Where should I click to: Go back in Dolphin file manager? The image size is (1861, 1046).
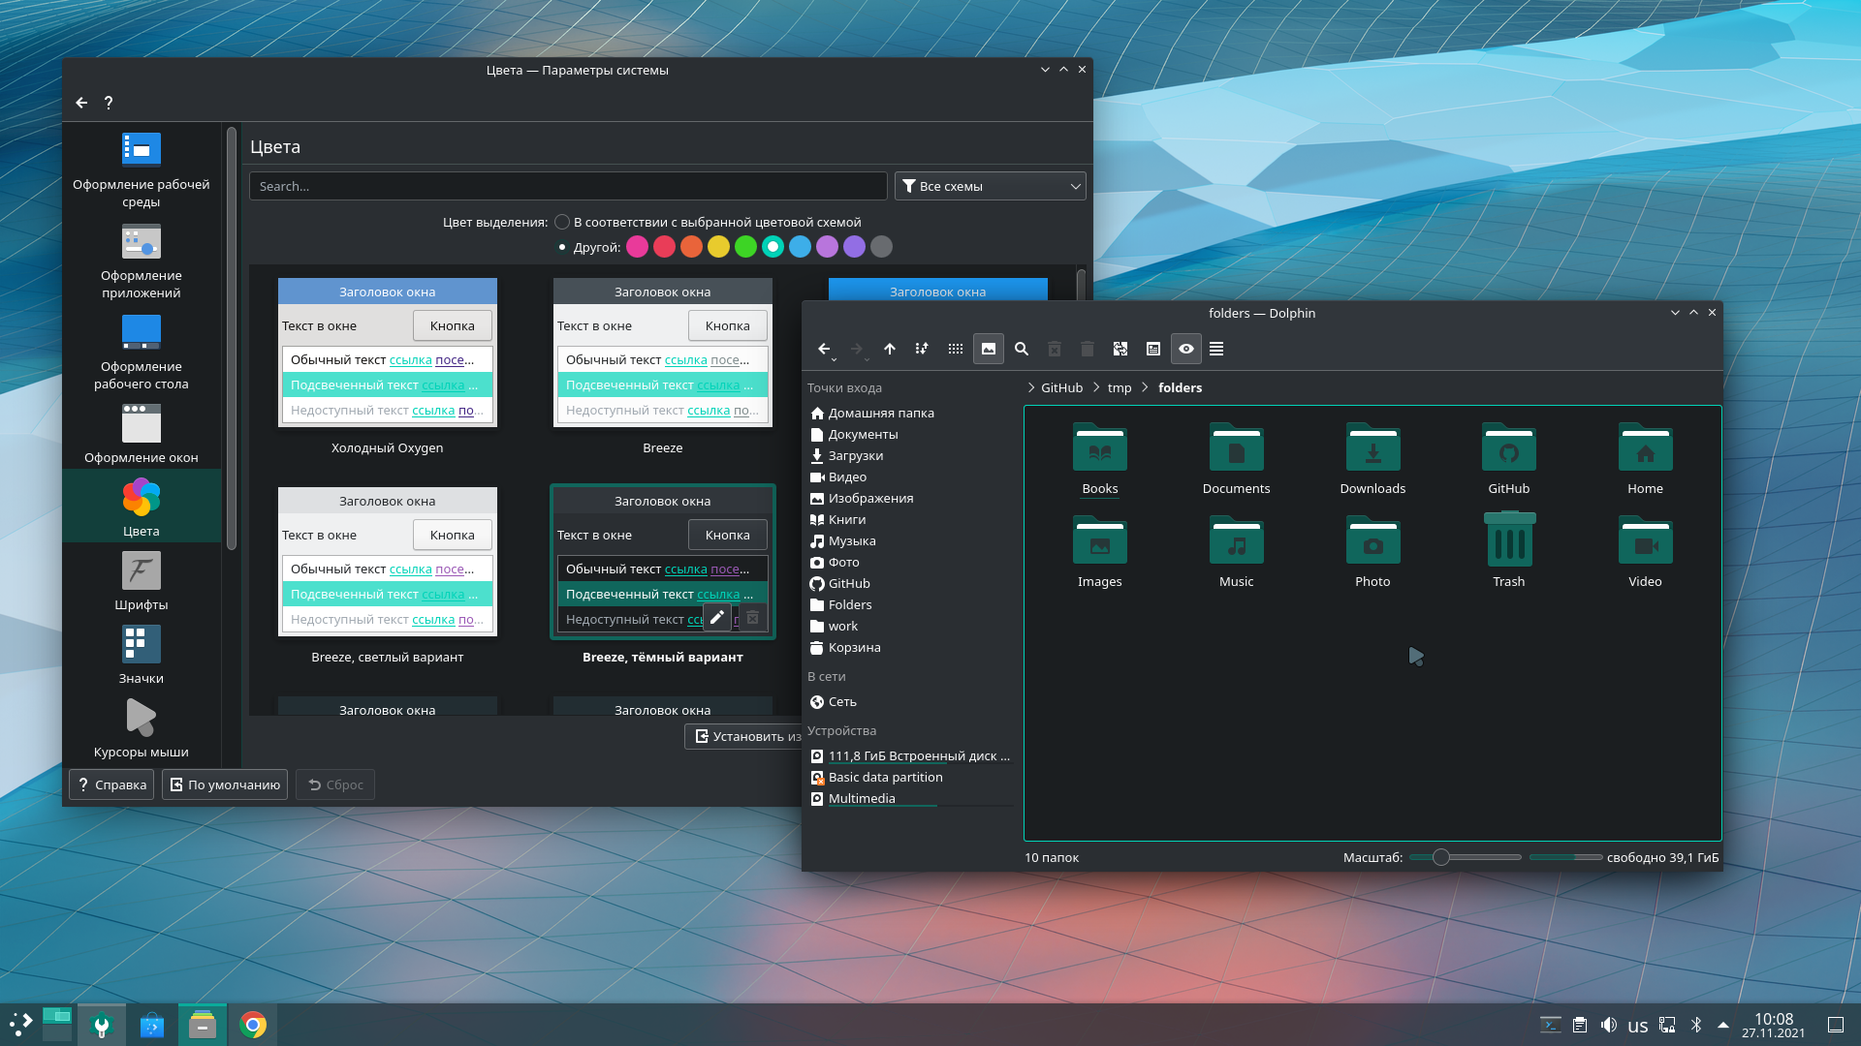pyautogui.click(x=823, y=349)
